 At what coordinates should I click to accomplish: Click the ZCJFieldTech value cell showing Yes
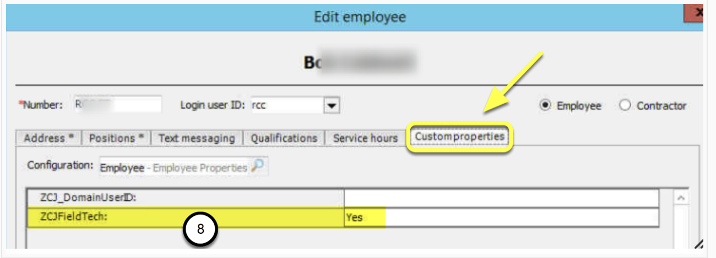501,217
